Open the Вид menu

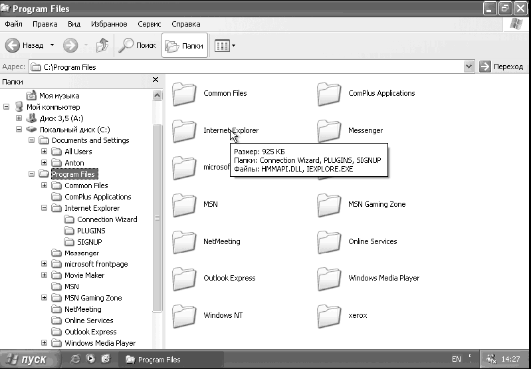[74, 24]
